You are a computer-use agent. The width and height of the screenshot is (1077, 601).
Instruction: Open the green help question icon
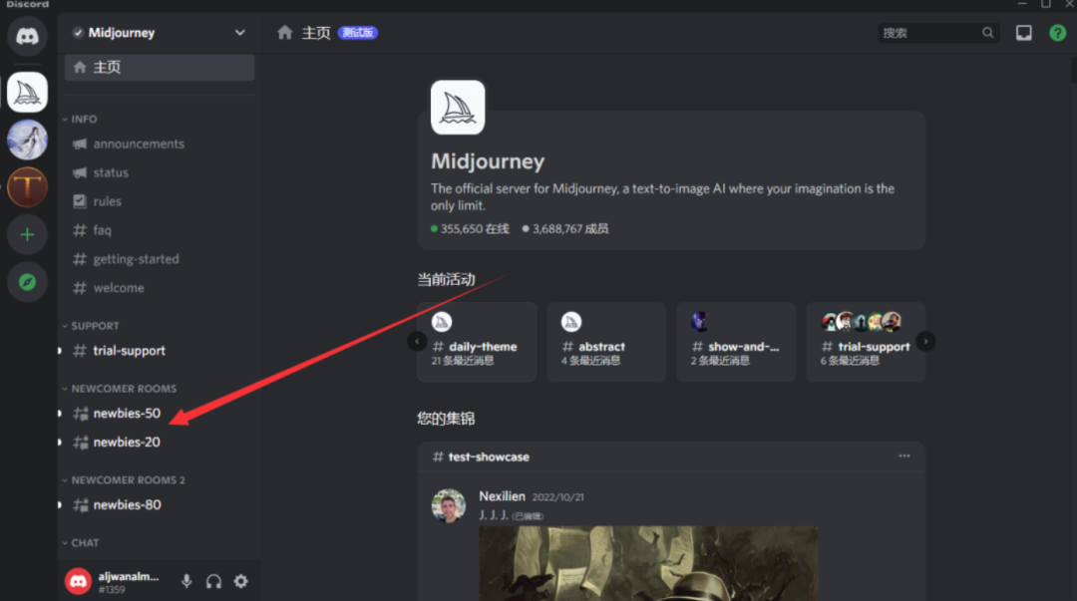click(x=1058, y=33)
